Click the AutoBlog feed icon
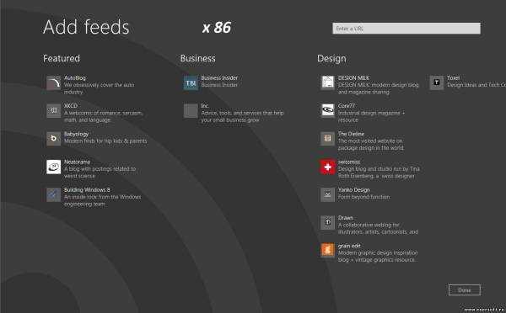Viewport: 506px width, 313px height. (54, 82)
